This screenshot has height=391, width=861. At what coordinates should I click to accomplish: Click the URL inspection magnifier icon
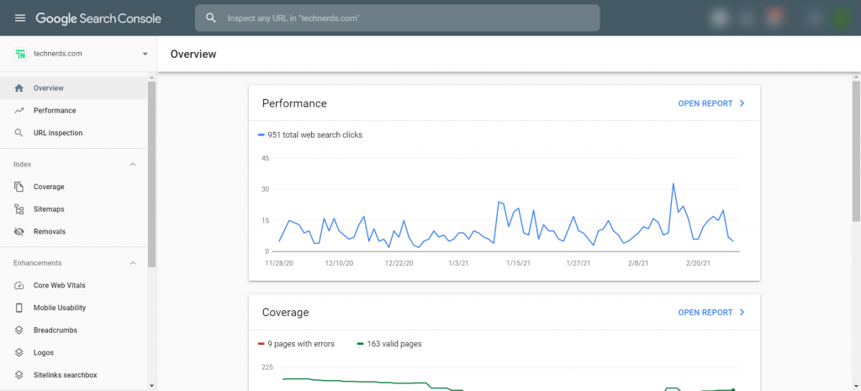tap(19, 133)
